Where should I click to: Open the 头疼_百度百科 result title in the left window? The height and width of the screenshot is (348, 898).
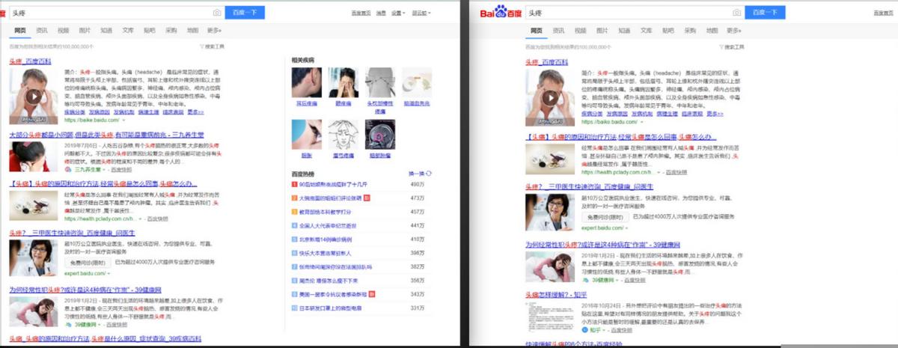pyautogui.click(x=30, y=61)
